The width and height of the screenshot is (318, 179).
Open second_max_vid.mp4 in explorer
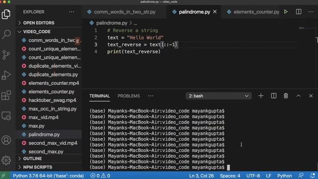(x=49, y=143)
